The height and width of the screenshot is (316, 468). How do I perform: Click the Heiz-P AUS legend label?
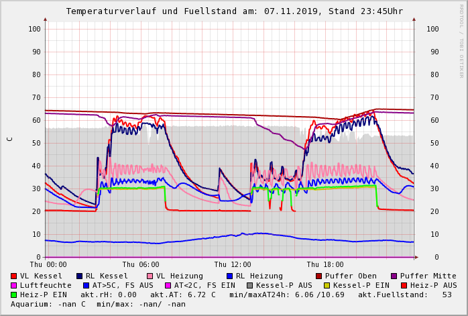point(433,286)
